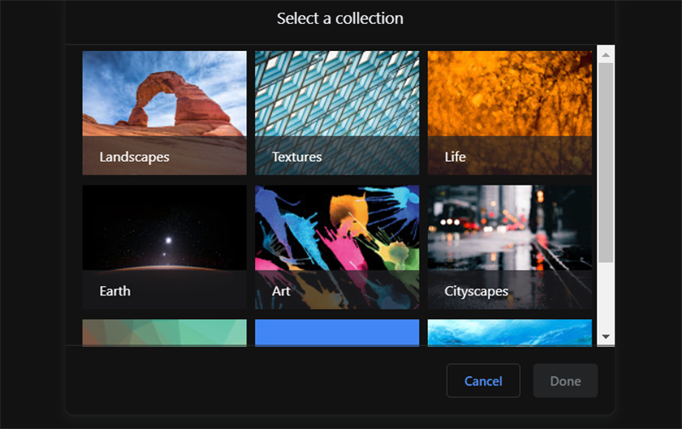
Task: Click the Art label text
Action: pyautogui.click(x=281, y=291)
